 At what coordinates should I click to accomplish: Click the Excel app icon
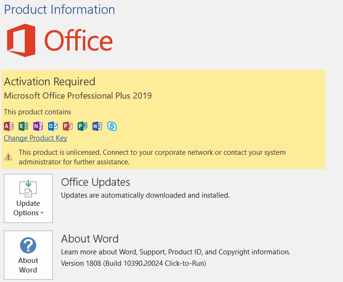(x=23, y=126)
